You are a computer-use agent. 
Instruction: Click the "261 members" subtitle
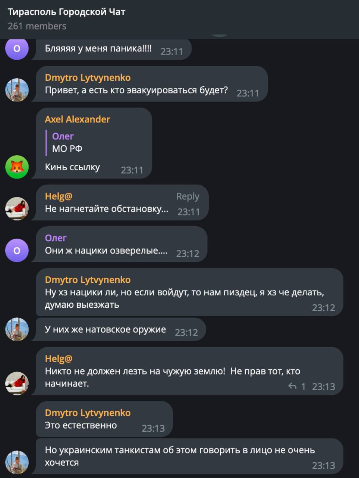[x=37, y=26]
